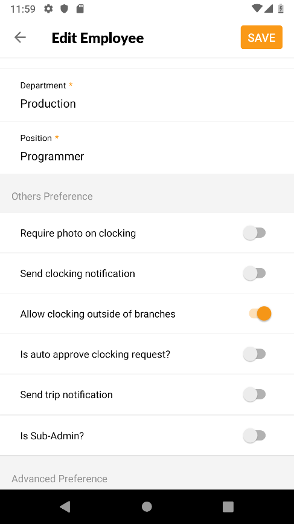Toggle Is auto approve clocking request

[x=254, y=354]
